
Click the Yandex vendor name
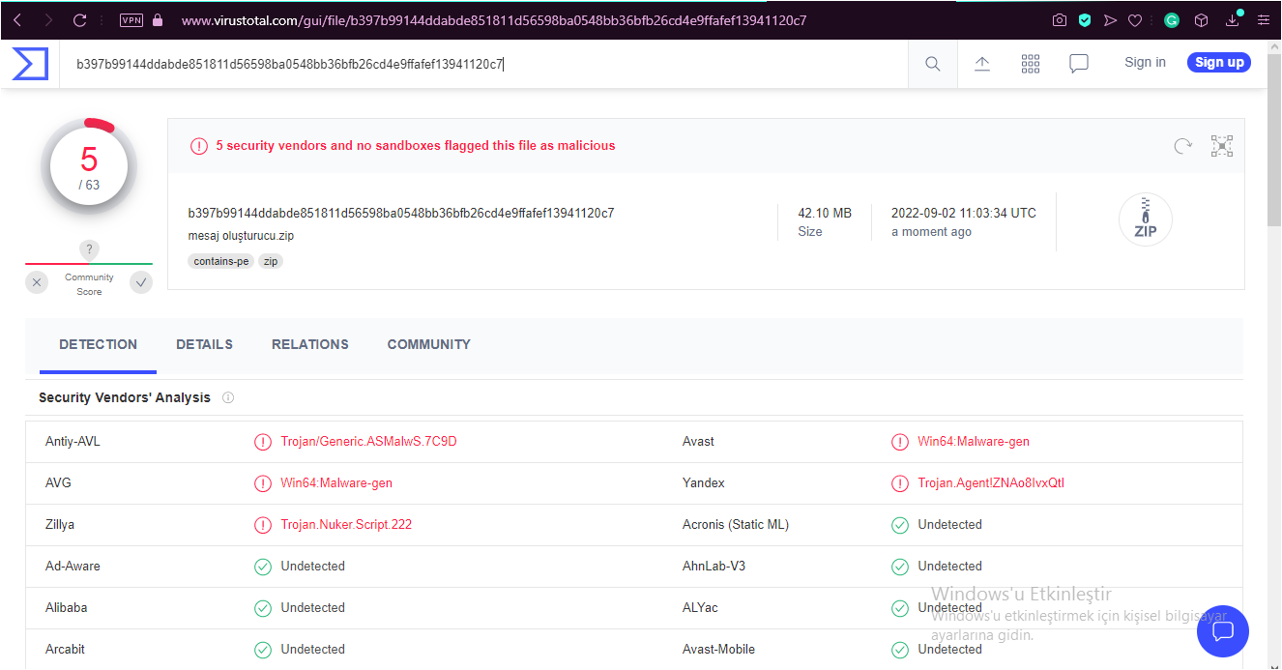pos(703,483)
